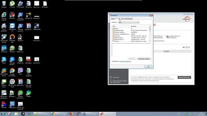Launch the Cisco ASDM shortcut

[4, 27]
